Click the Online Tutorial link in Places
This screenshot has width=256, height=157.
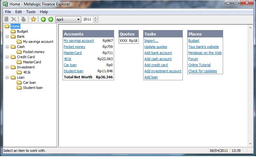(199, 65)
